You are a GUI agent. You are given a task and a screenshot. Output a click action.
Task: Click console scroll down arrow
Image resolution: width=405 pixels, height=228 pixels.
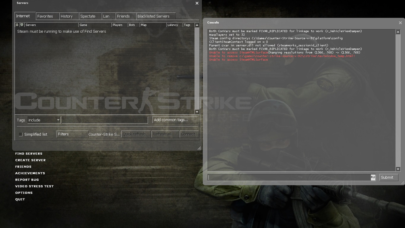tap(398, 169)
